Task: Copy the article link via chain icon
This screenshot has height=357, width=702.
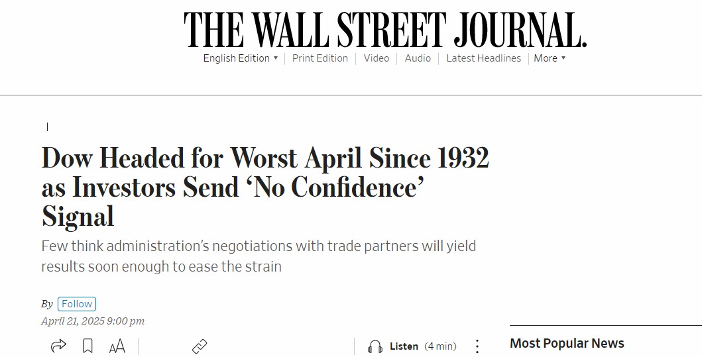Action: (x=200, y=346)
